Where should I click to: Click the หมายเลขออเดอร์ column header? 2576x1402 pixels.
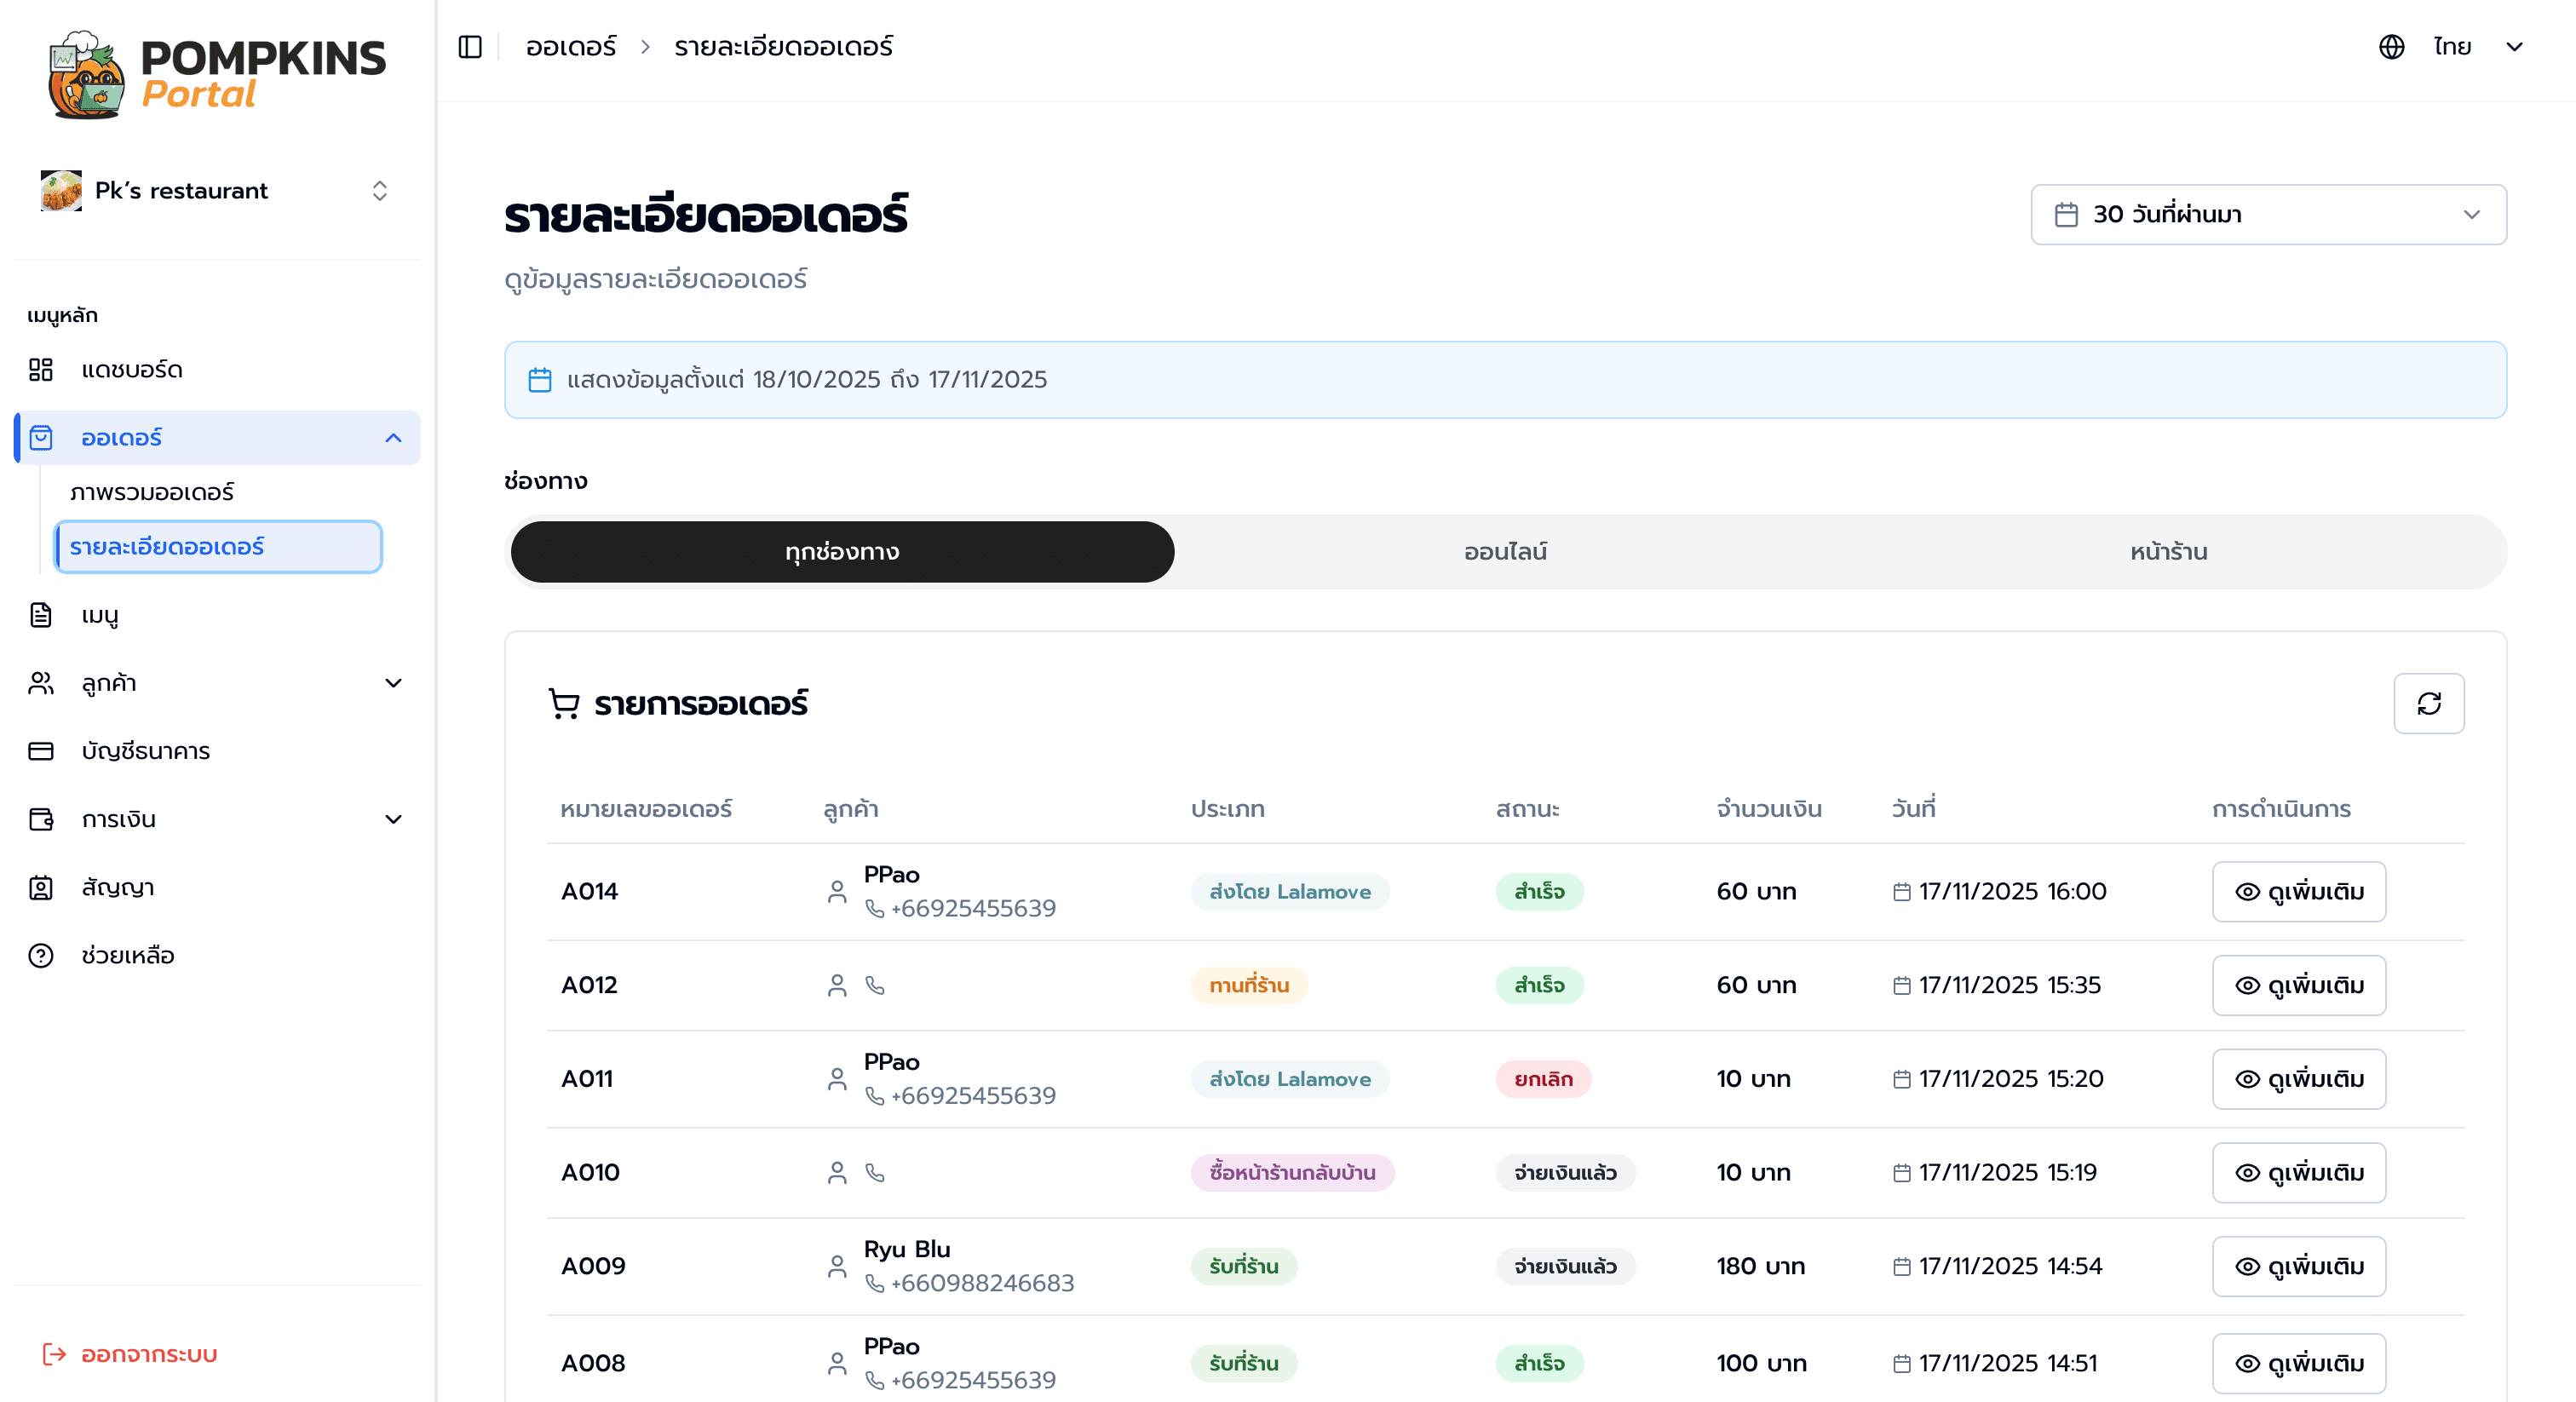pyautogui.click(x=646, y=808)
